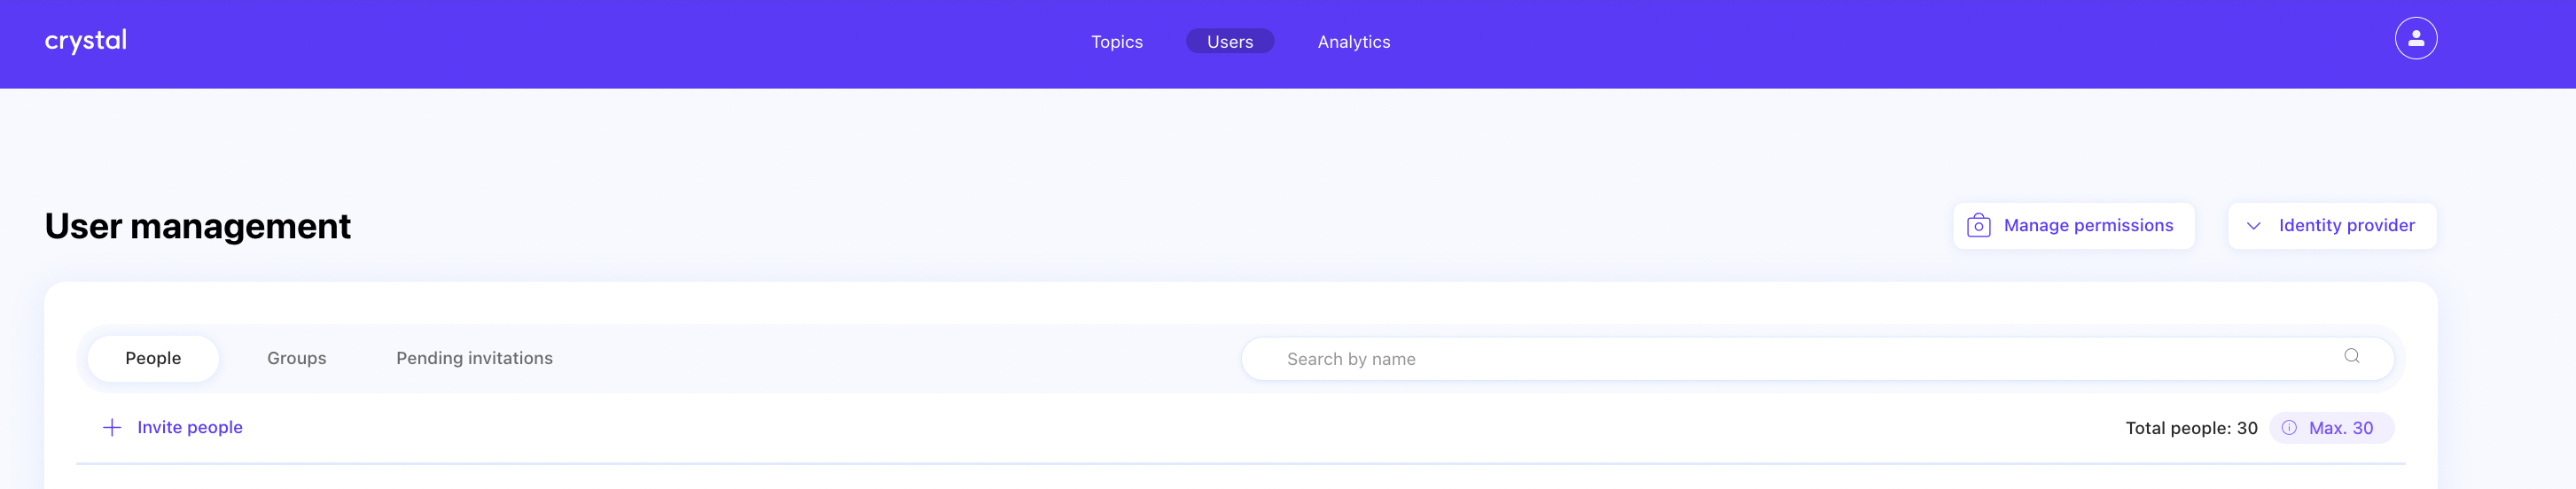Open the user profile avatar menu
This screenshot has width=2576, height=489.
pyautogui.click(x=2415, y=39)
